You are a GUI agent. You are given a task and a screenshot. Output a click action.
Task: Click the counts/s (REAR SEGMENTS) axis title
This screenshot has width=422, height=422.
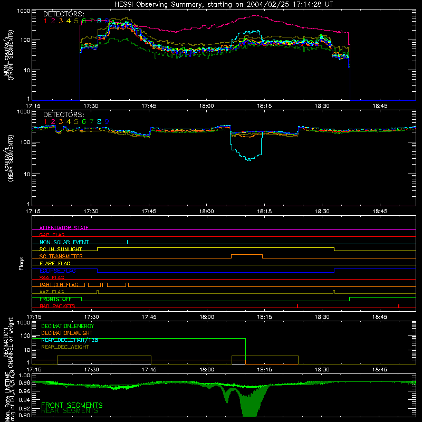[8, 158]
